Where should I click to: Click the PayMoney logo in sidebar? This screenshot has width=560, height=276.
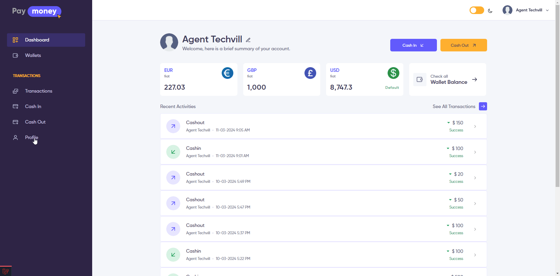tap(37, 12)
